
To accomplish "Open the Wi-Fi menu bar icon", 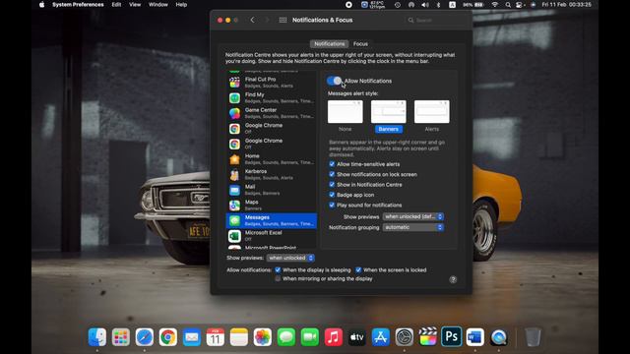I will click(495, 5).
